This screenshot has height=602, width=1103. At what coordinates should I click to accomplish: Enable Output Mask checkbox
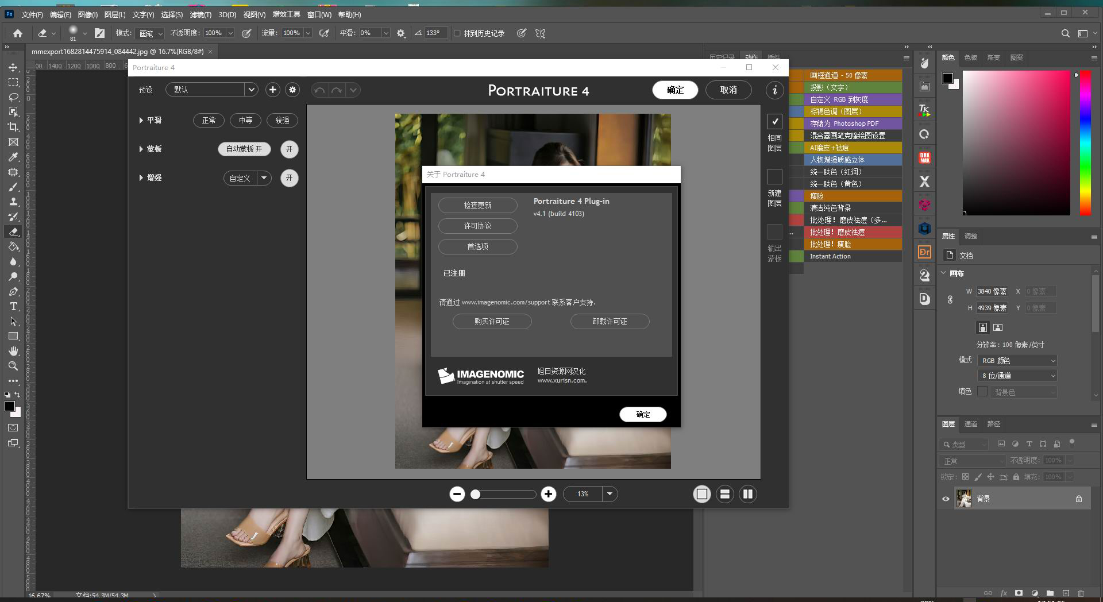click(774, 231)
